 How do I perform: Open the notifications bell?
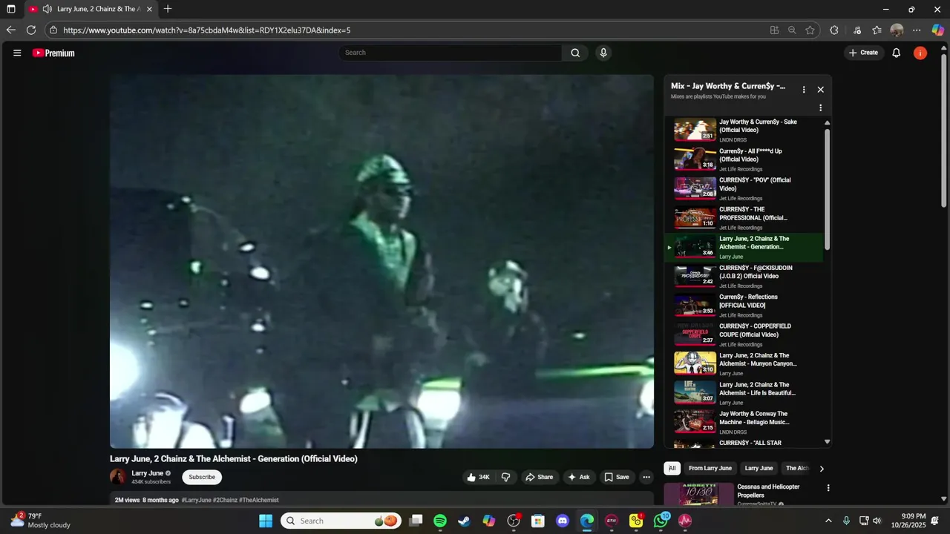pos(897,53)
